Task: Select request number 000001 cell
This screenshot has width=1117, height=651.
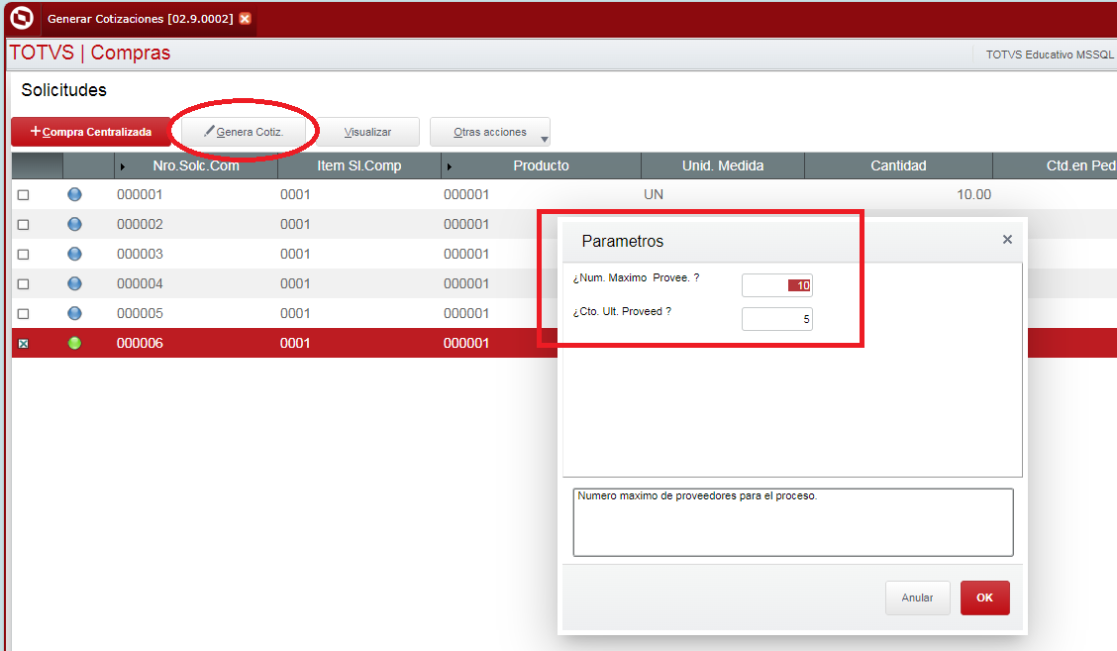Action: [x=140, y=194]
